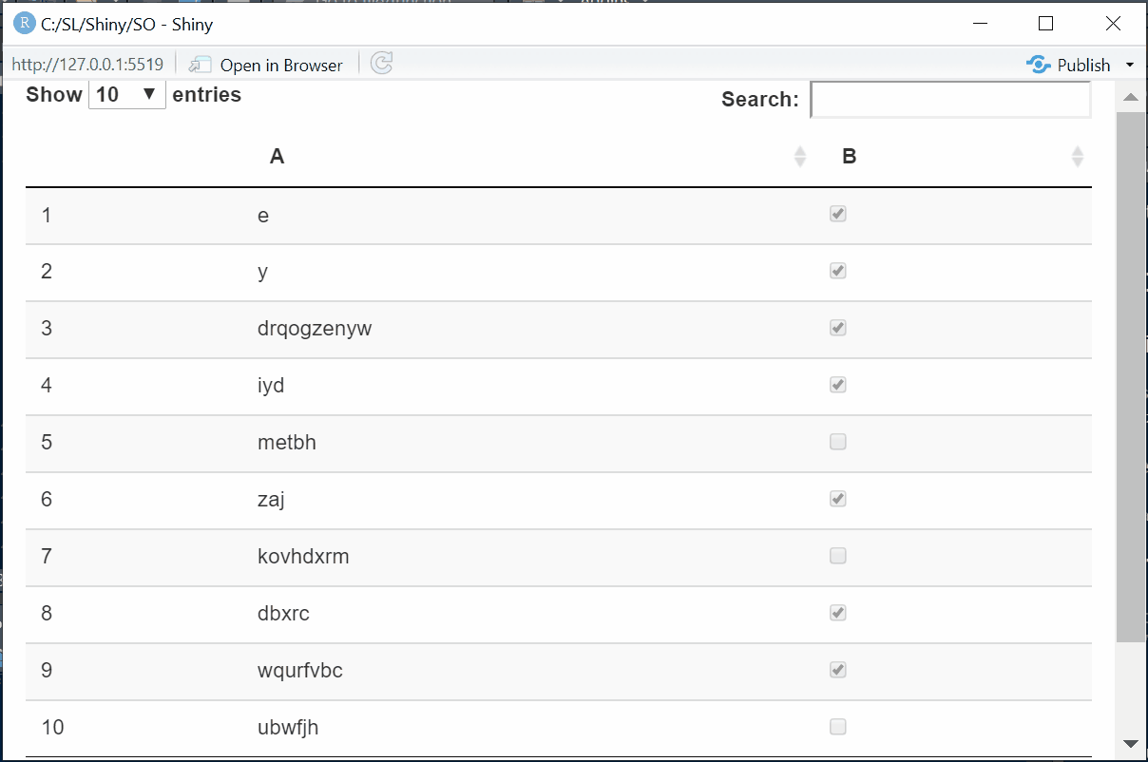Click the Open in Browser icon

[201, 65]
